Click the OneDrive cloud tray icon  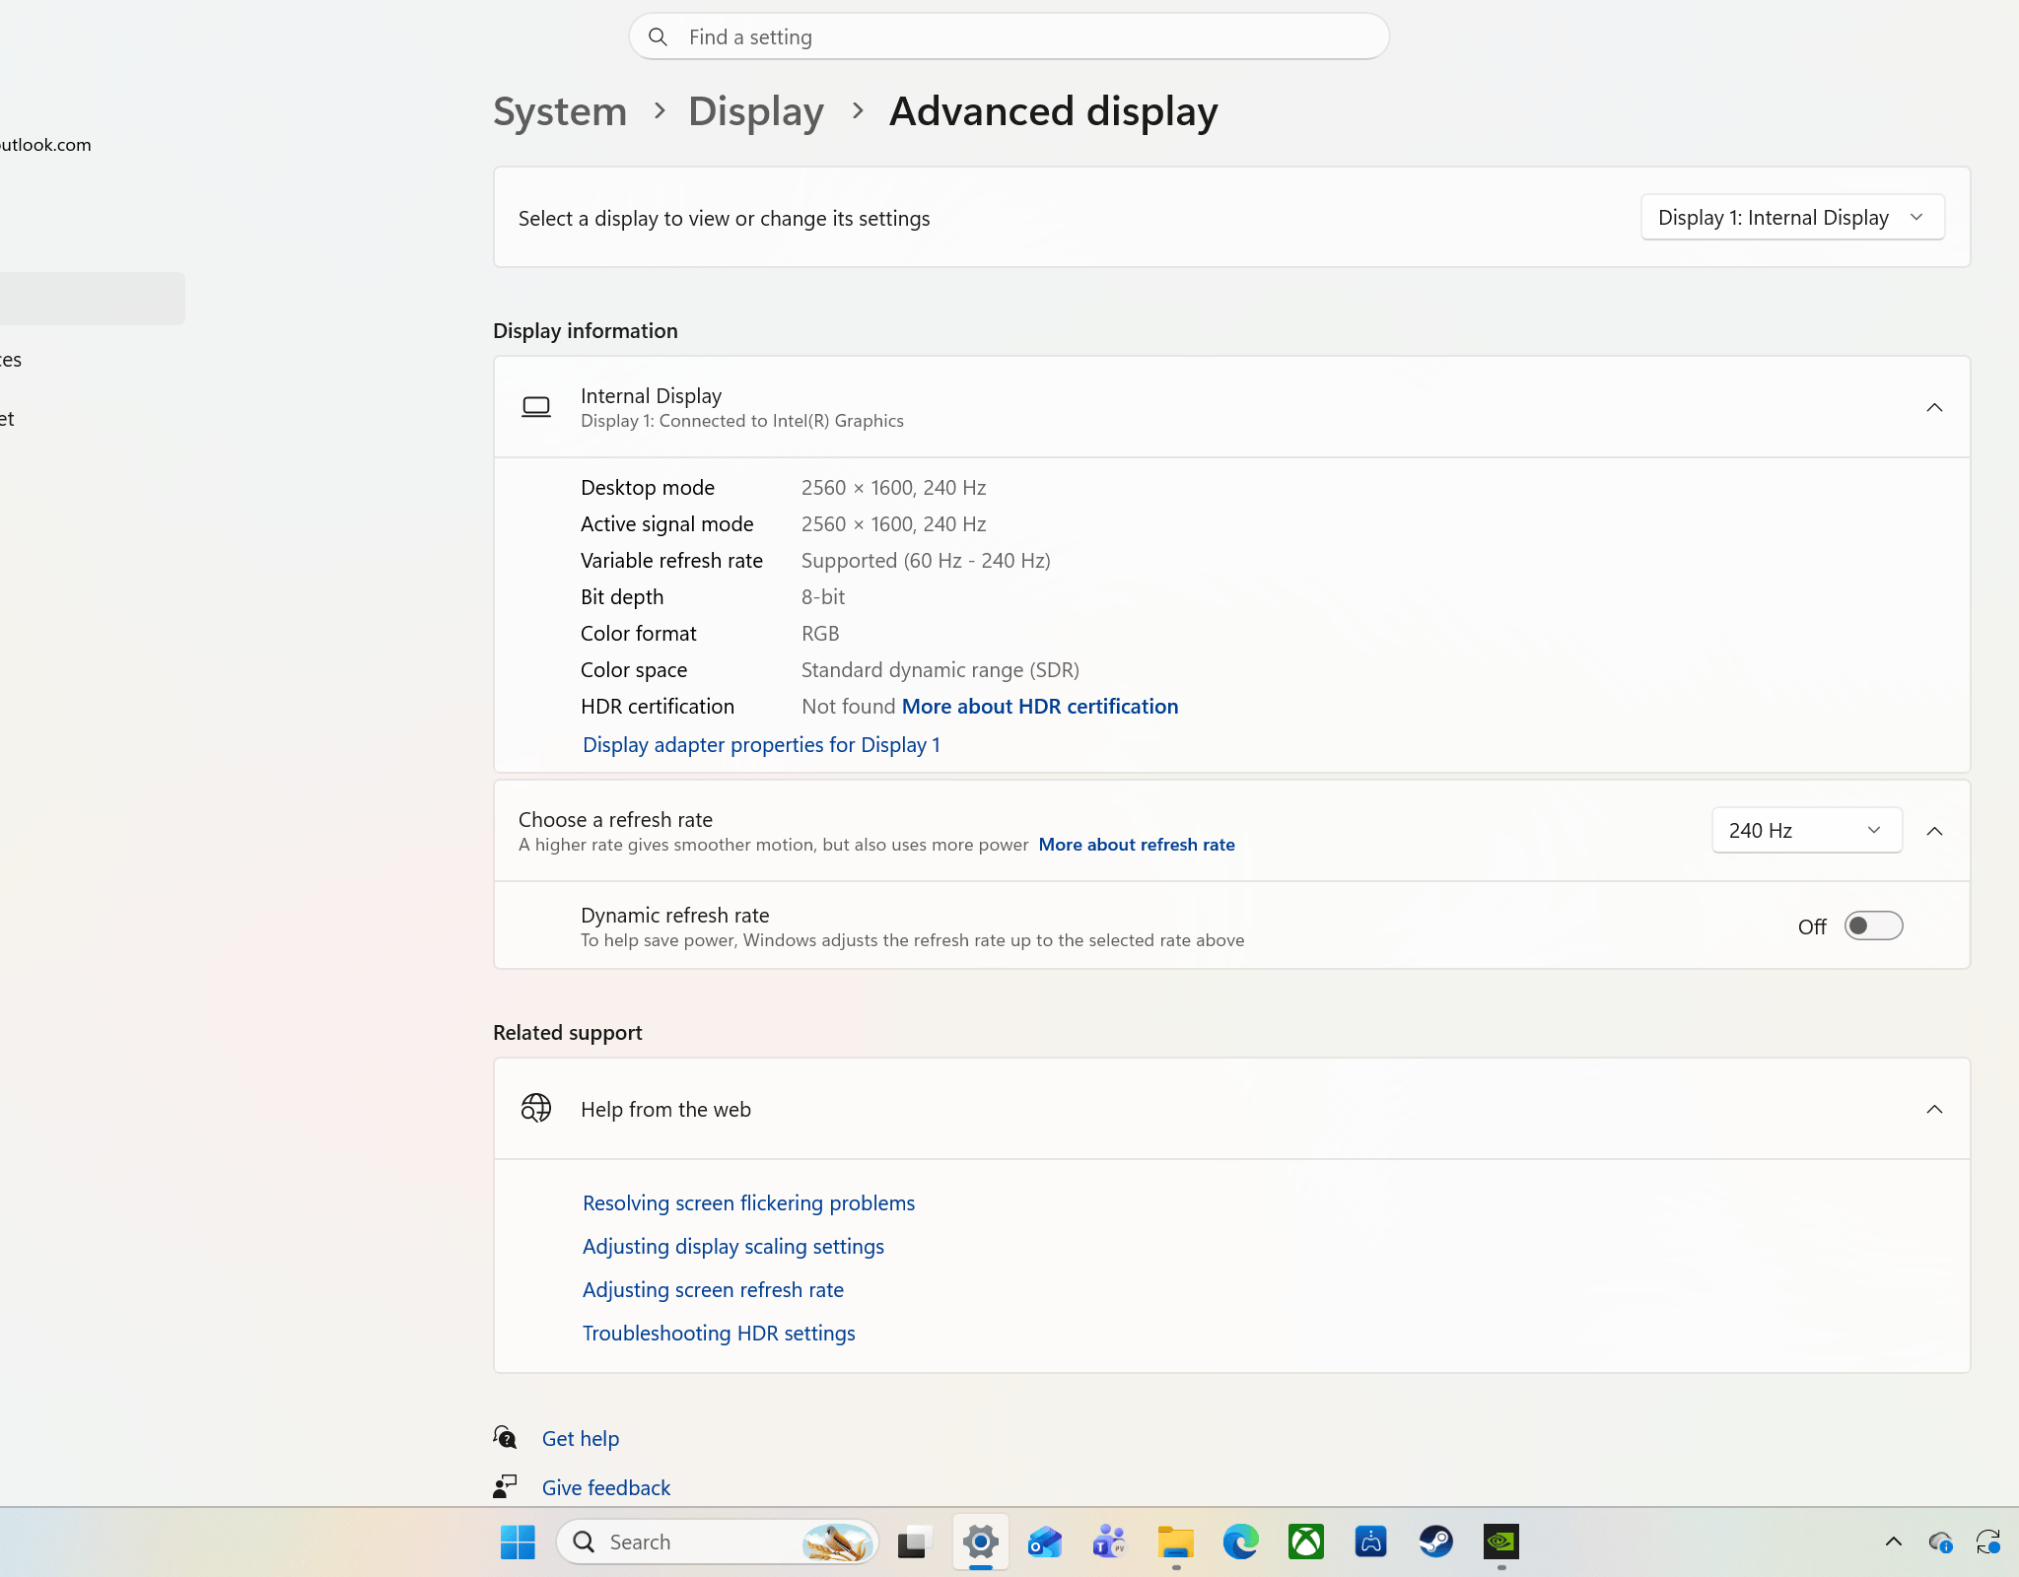pyautogui.click(x=1940, y=1542)
